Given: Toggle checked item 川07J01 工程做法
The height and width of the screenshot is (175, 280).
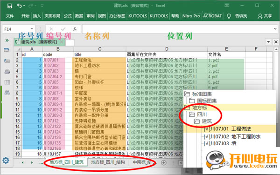Looking at the screenshot, I should [x=227, y=129].
